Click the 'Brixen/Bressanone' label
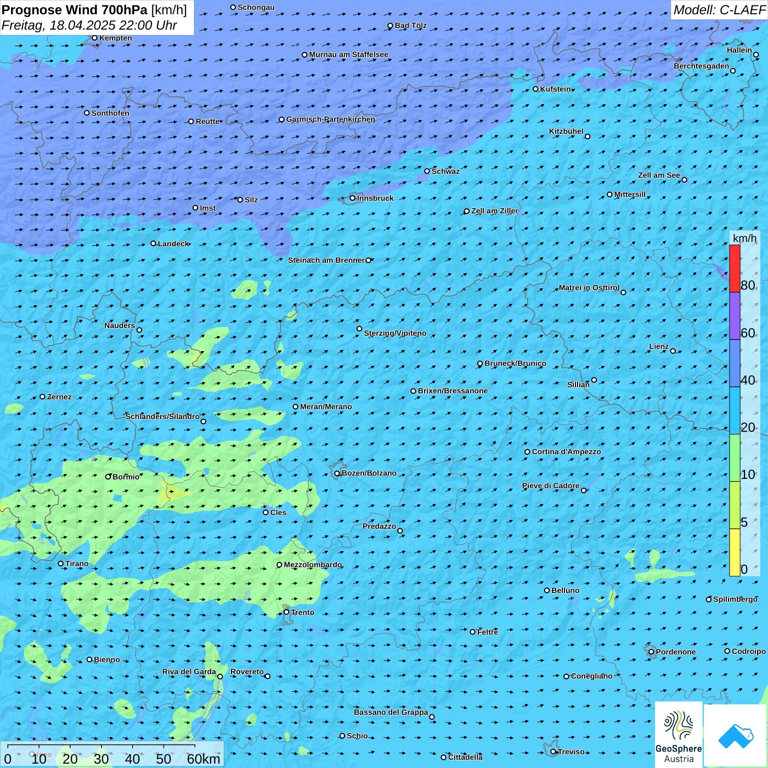The image size is (768, 768). coord(453,391)
